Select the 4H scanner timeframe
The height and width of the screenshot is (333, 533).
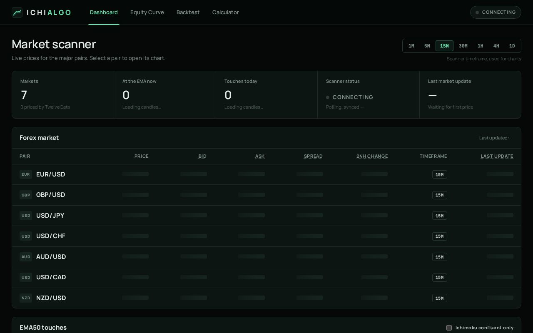[x=496, y=46]
